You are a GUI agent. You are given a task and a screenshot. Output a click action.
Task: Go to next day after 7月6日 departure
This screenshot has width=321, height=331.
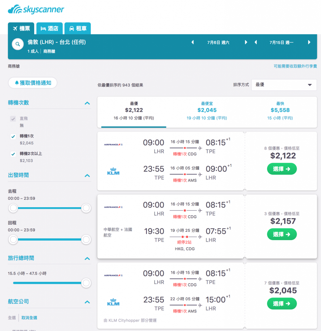246,42
